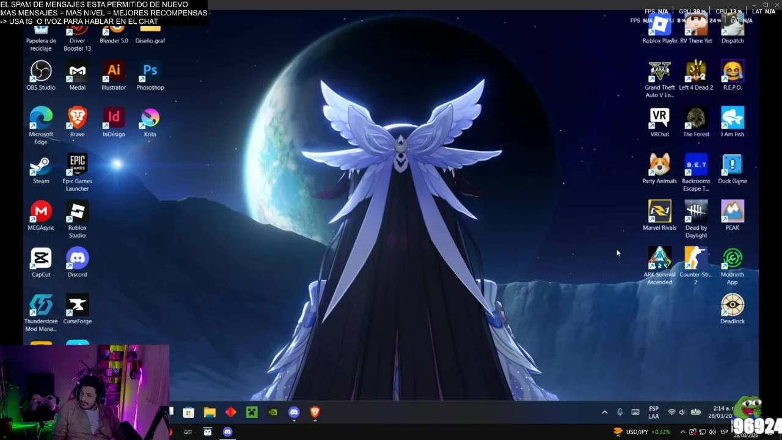Click the red diamond app in taskbar
Viewport: 782px width, 440px height.
click(x=231, y=413)
